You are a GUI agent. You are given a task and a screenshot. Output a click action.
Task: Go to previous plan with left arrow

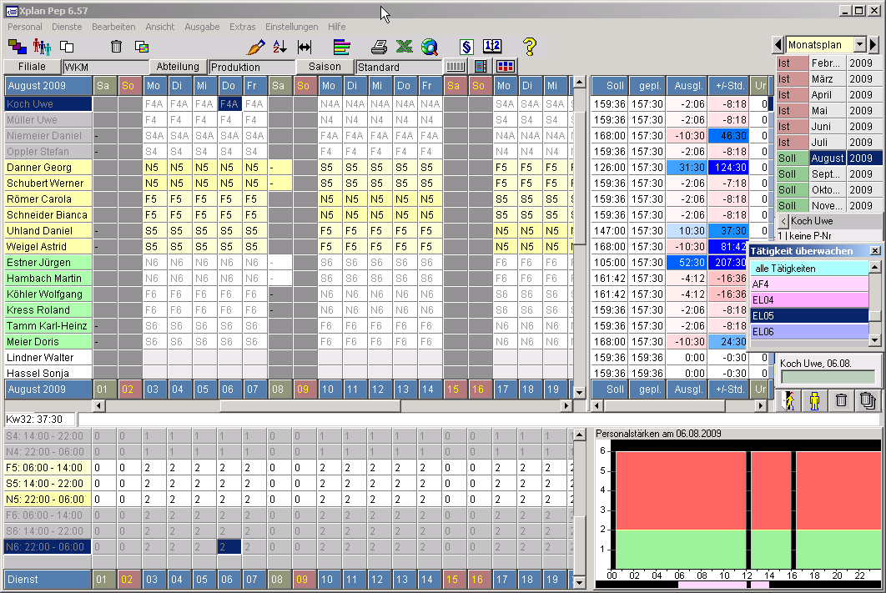778,44
